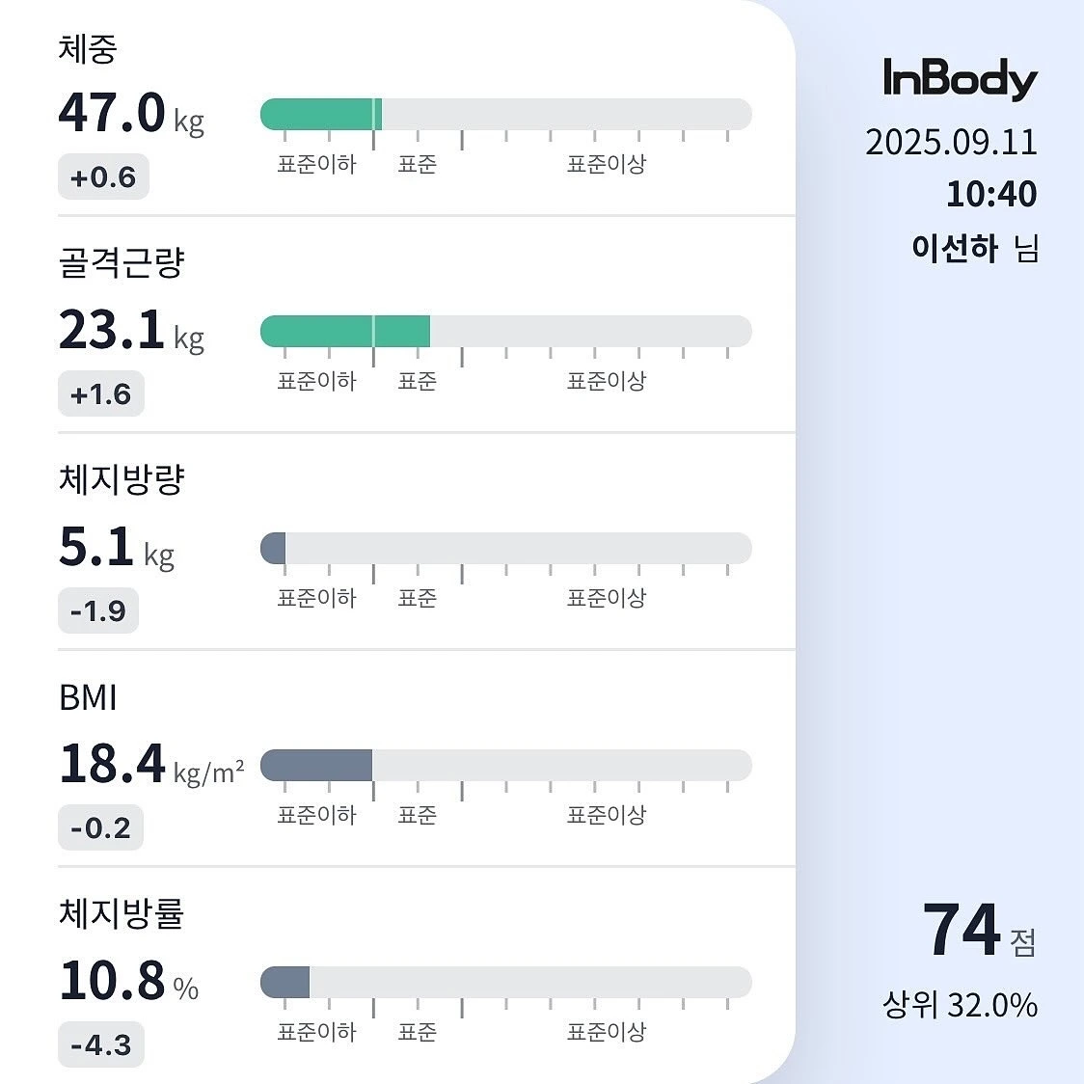Select the 체중 47.0 kg value

pyautogui.click(x=131, y=114)
